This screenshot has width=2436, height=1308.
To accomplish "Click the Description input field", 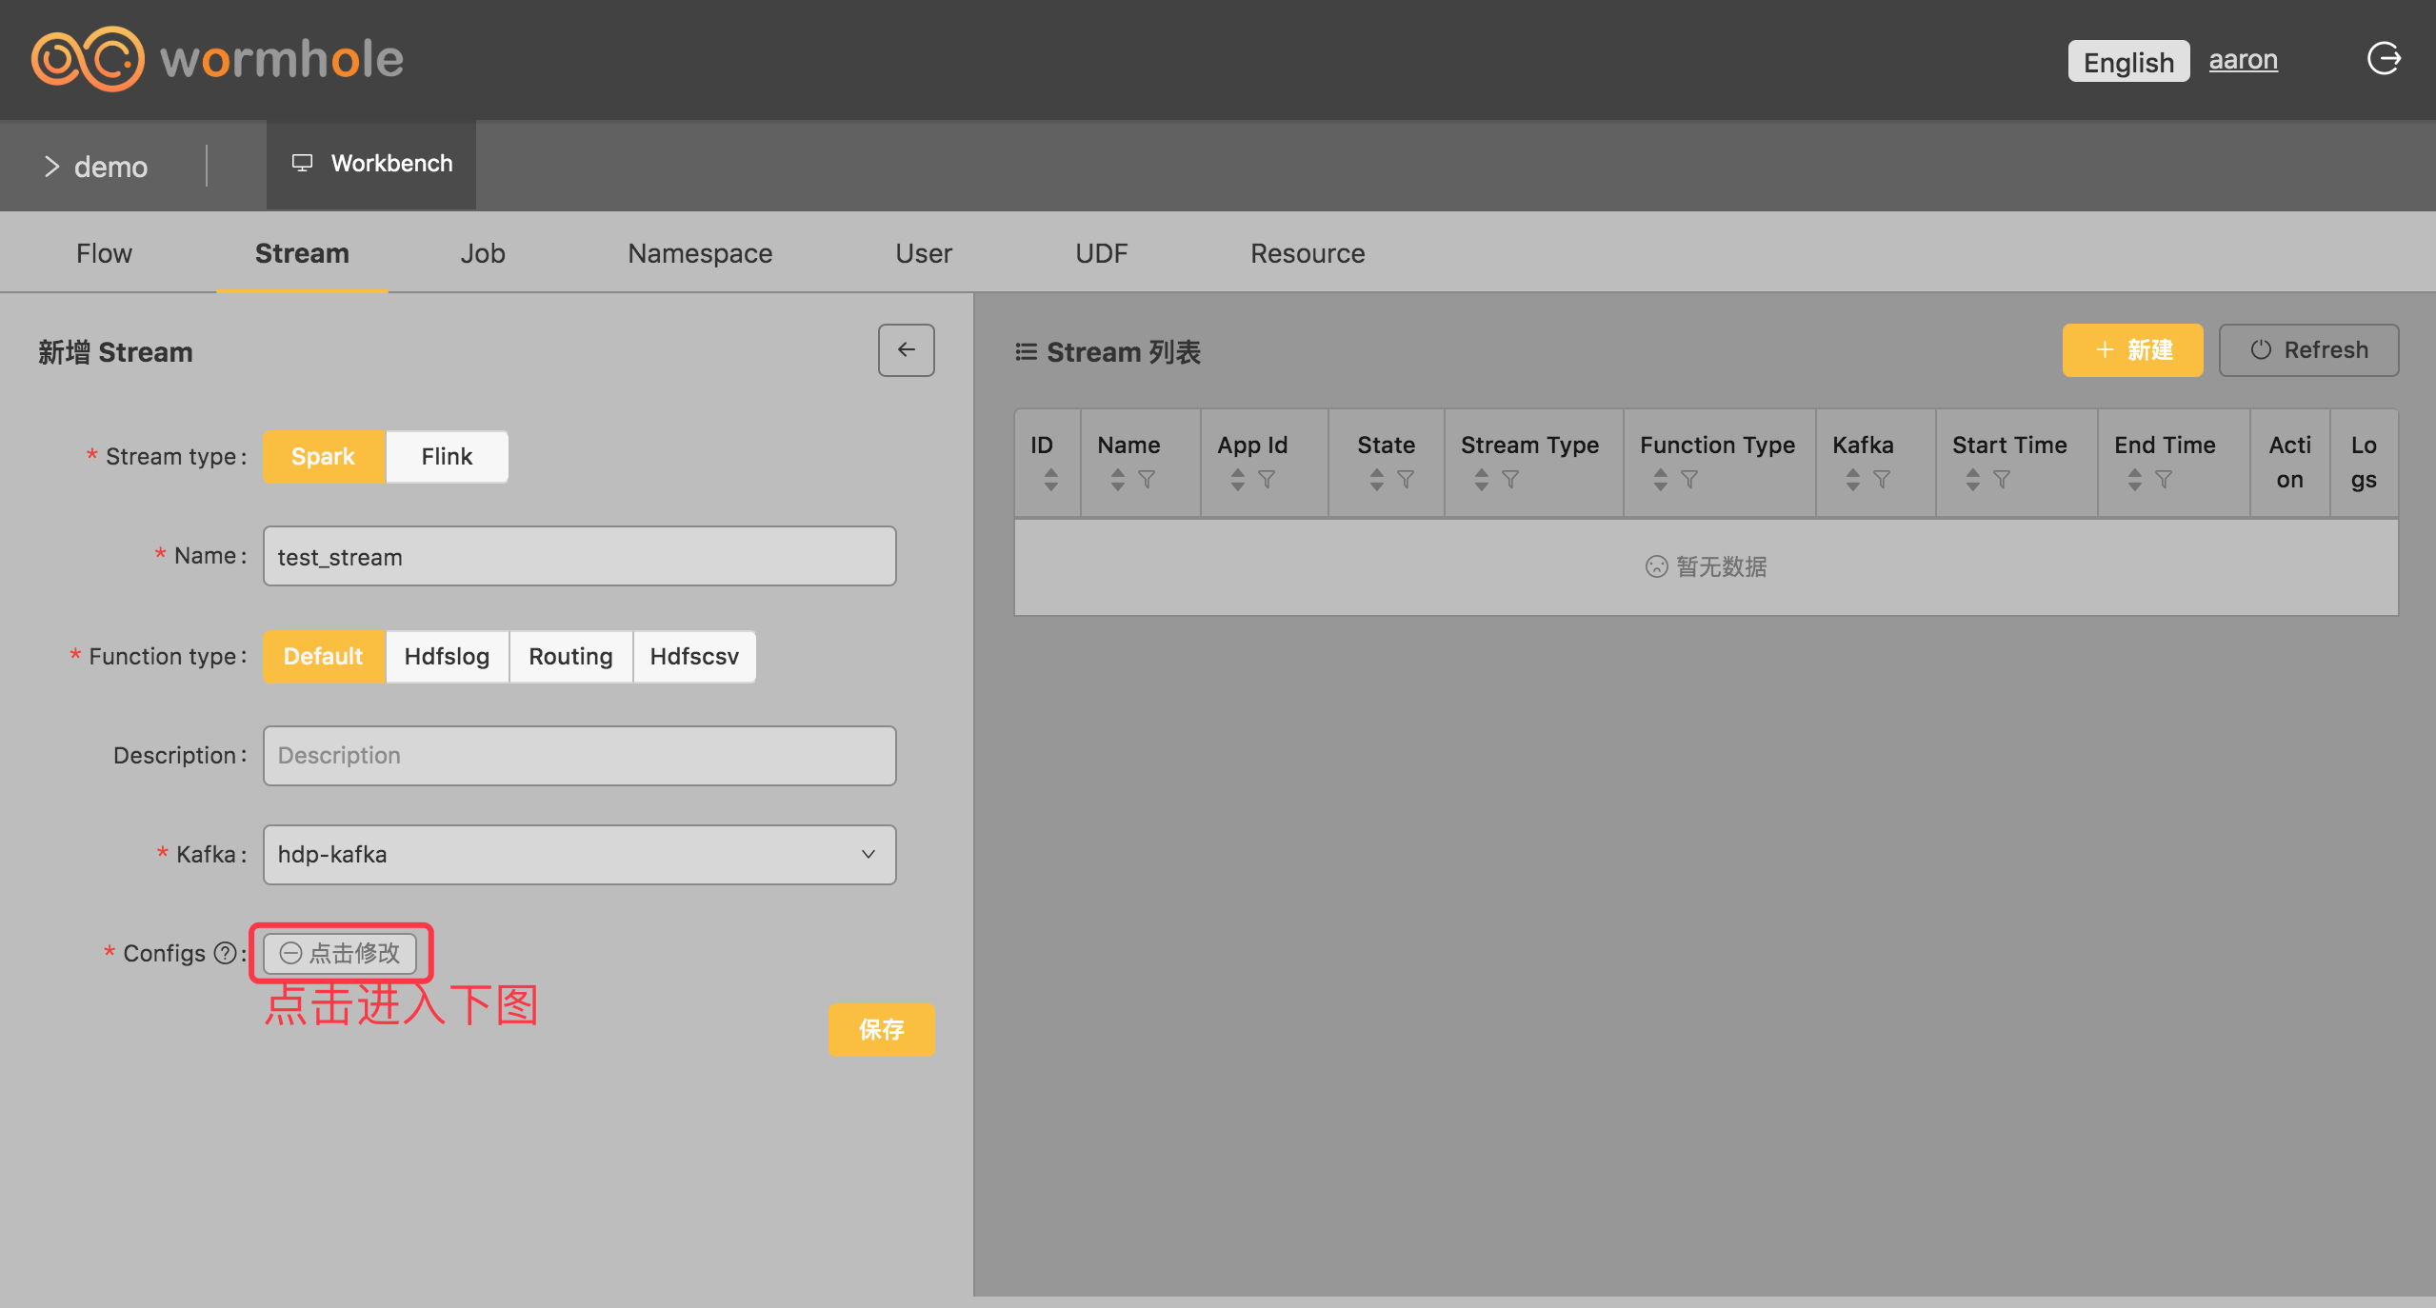I will point(579,756).
